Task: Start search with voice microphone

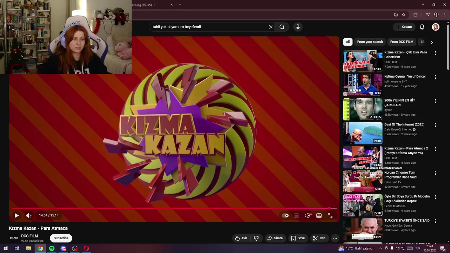Action: click(x=298, y=27)
